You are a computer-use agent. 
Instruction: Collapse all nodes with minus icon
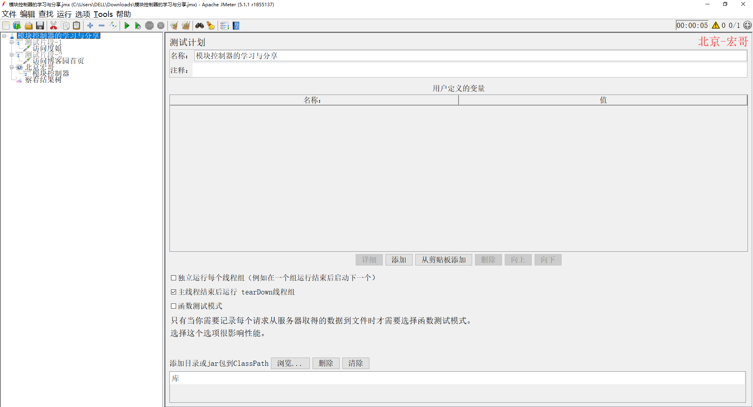point(102,25)
